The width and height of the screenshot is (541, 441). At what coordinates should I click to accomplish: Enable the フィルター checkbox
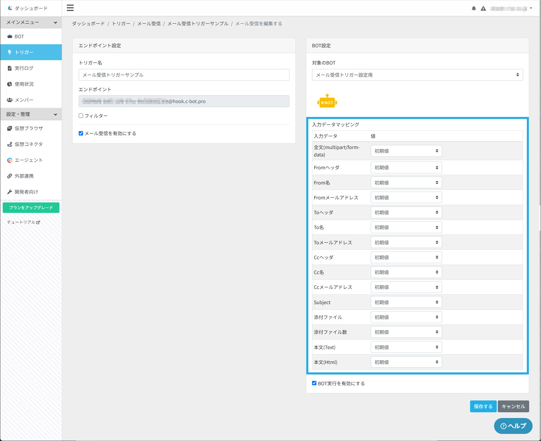[x=81, y=116]
